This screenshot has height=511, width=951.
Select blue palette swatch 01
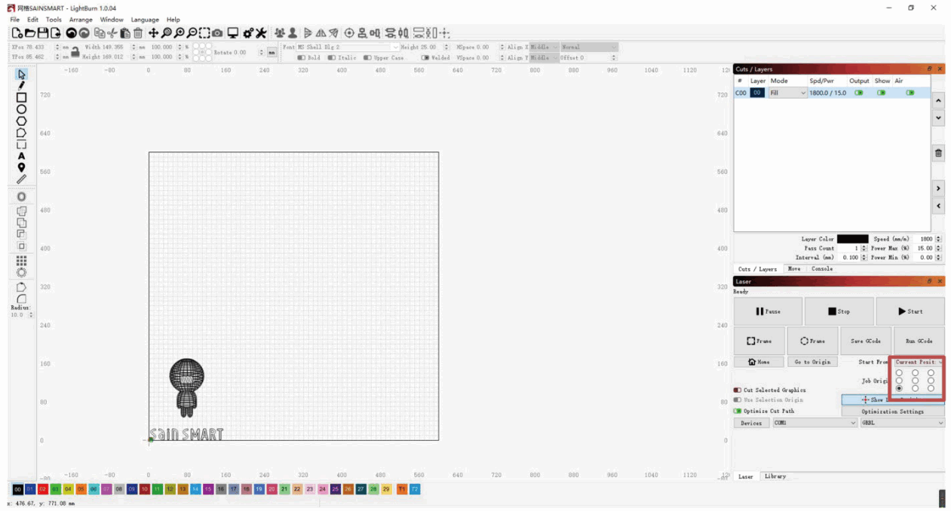30,489
